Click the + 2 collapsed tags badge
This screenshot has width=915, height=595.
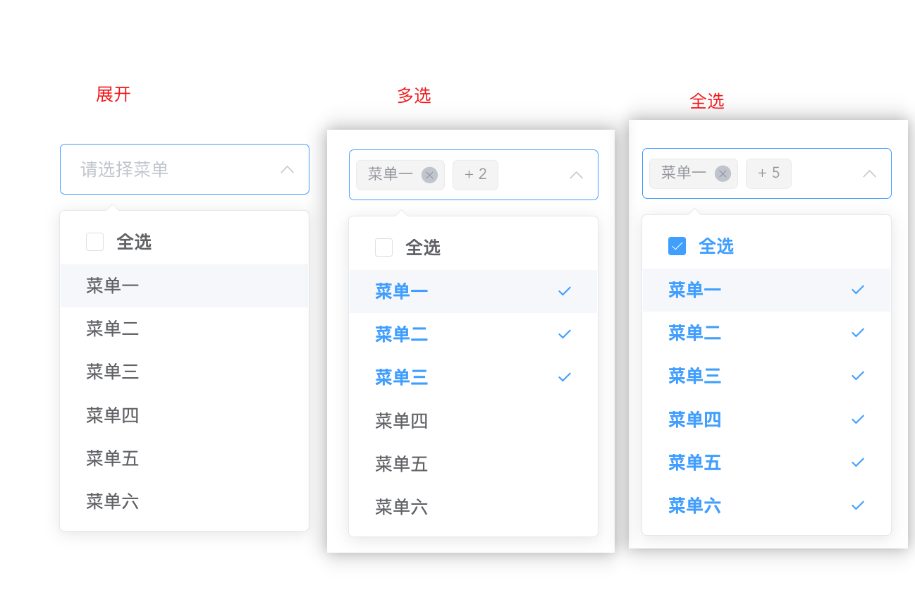pos(475,175)
